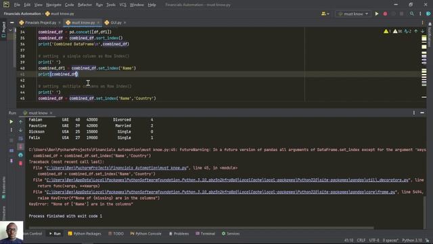Expand the Code With Me dropdown arrow
This screenshot has height=244, width=433.
point(328,14)
